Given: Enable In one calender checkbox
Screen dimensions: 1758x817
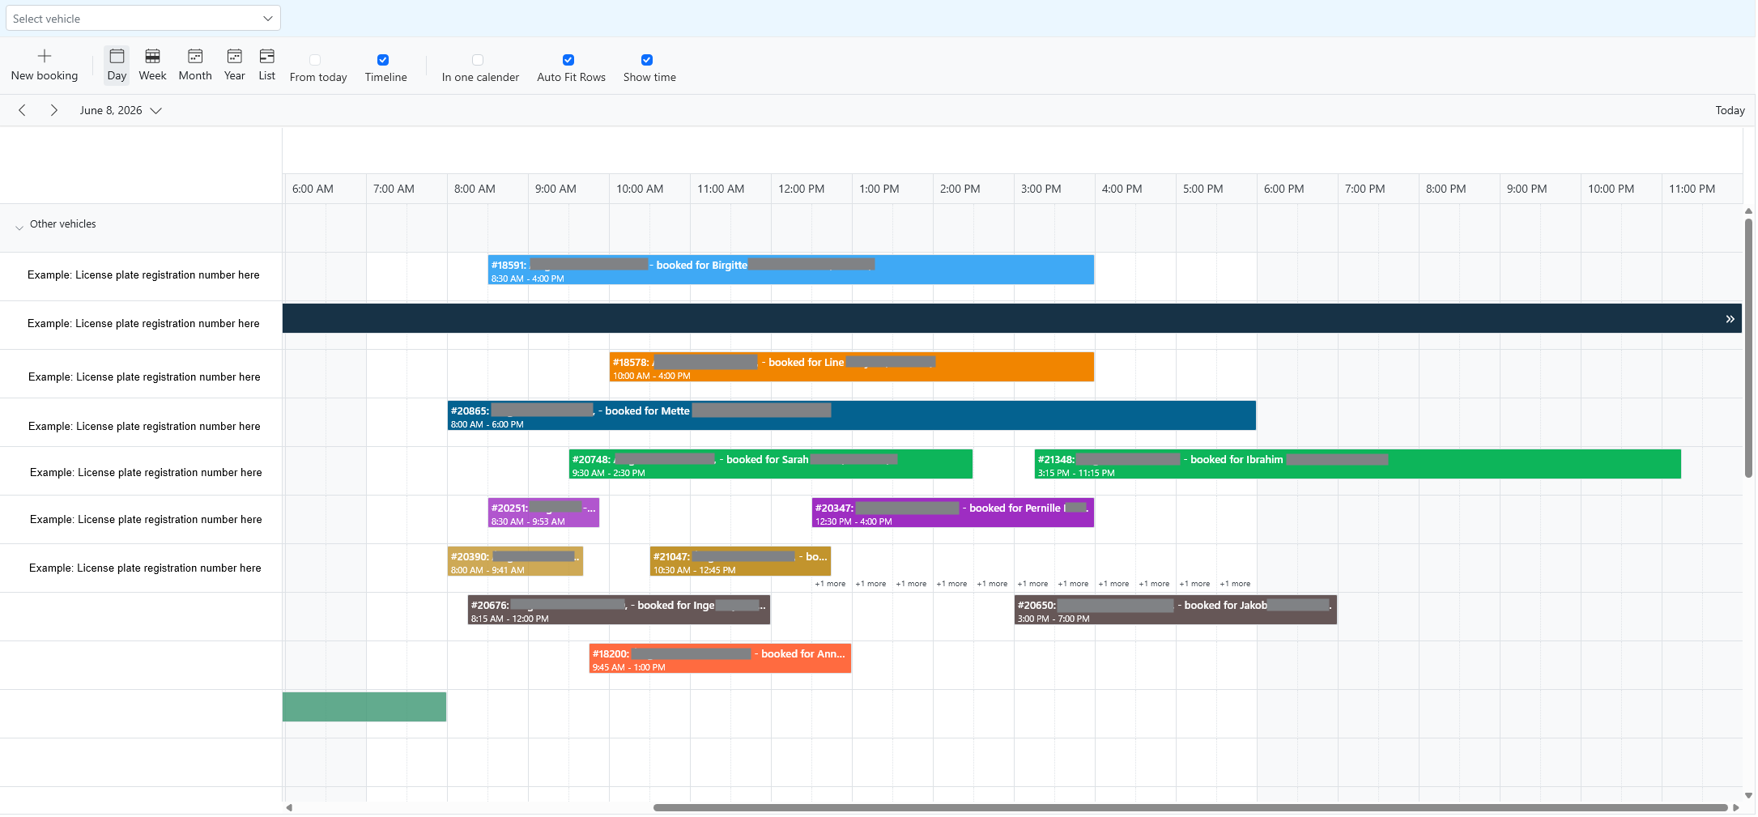Looking at the screenshot, I should 478,60.
